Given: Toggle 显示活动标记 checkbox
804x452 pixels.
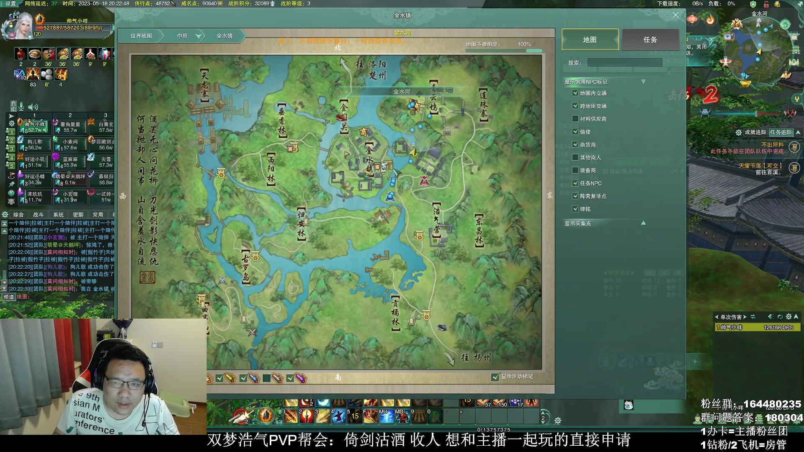Looking at the screenshot, I should 495,377.
